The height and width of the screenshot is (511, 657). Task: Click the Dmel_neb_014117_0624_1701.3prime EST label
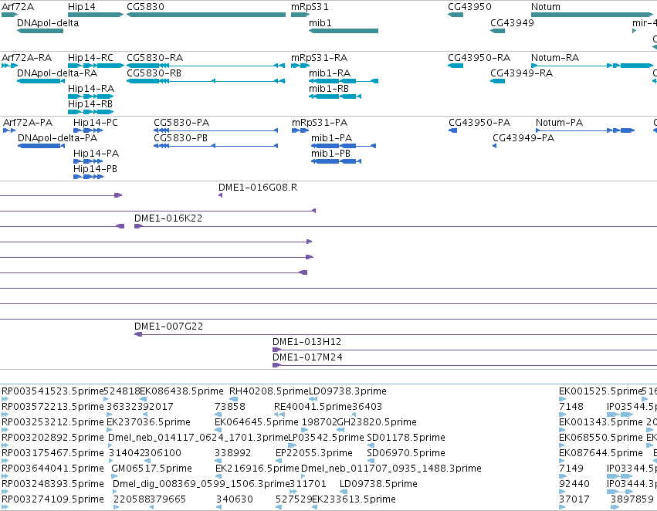pos(198,438)
